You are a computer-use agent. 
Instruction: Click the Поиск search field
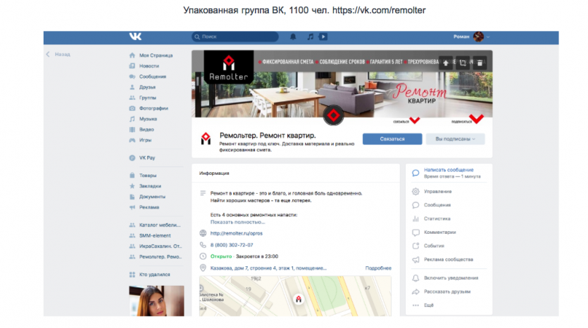(x=240, y=37)
